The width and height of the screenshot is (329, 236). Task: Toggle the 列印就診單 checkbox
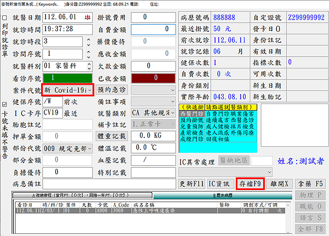5,18
